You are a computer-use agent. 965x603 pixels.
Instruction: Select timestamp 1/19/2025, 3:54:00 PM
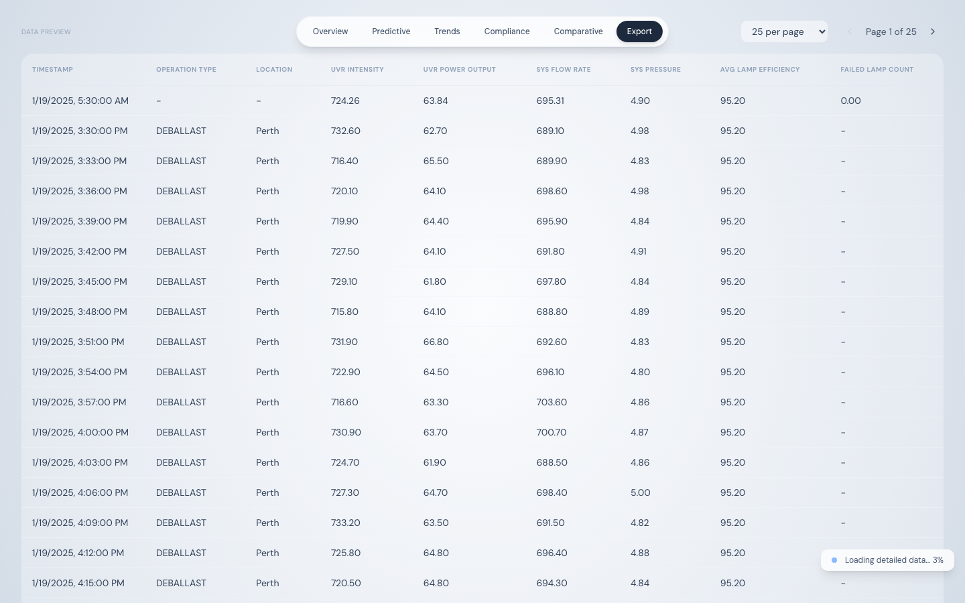80,372
